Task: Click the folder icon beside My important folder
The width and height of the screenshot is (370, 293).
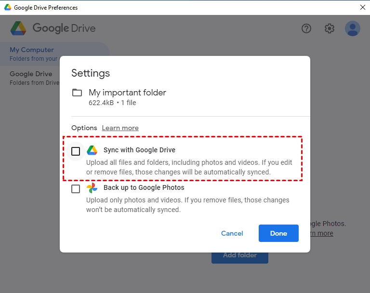Action: pos(77,93)
